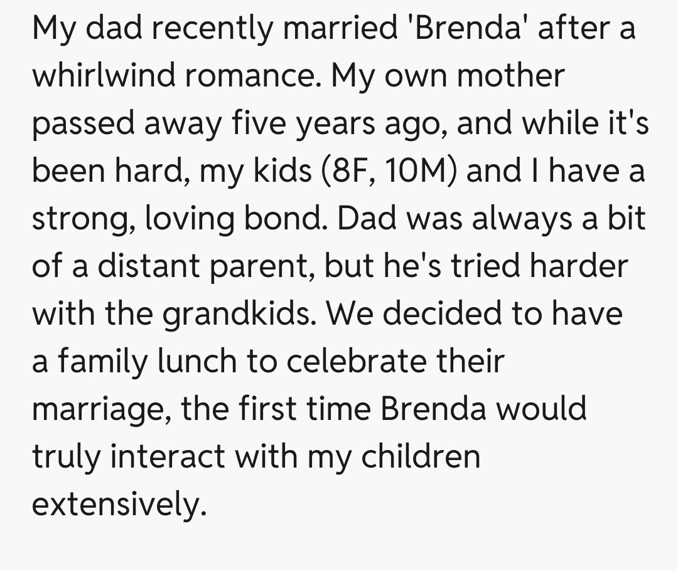Click the word "harder"

click(x=579, y=266)
